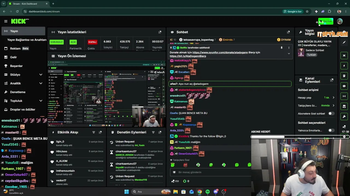This screenshot has height=196, width=350.
Task: Toggle the Yalnızca Emotlarla switch
Action: (x=331, y=130)
